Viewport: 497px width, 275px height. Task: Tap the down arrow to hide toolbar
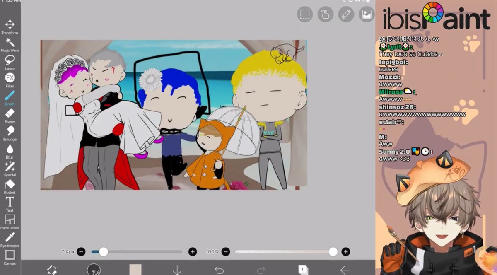point(177,270)
